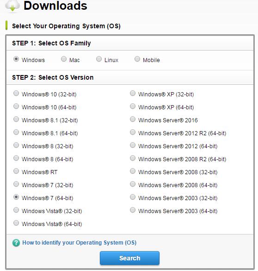Select Windows 10 (64-bit) version
258x271 pixels.
[x=16, y=106]
